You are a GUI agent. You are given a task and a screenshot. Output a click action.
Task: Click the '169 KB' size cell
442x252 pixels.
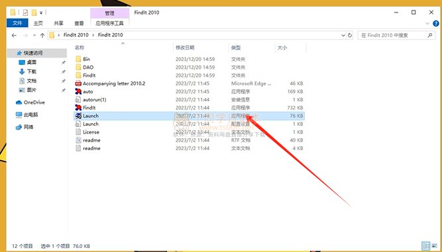click(295, 91)
